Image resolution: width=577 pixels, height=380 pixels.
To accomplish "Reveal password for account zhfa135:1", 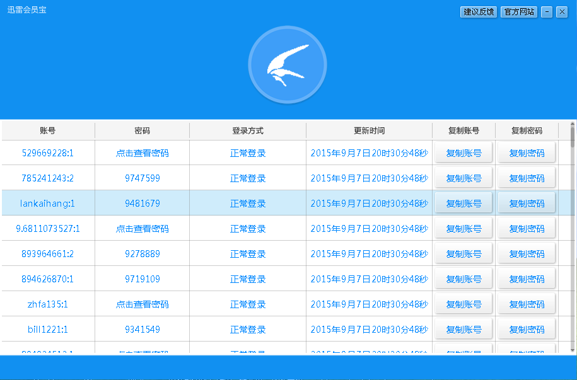I will 141,303.
